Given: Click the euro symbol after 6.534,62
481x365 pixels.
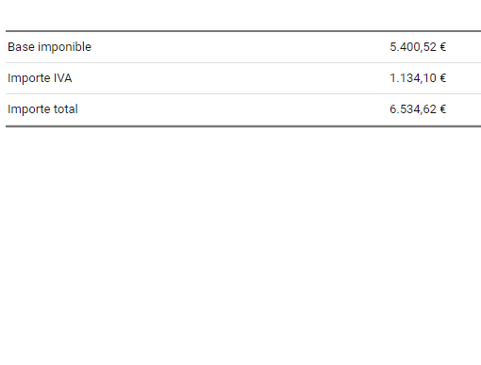Looking at the screenshot, I should 442,109.
